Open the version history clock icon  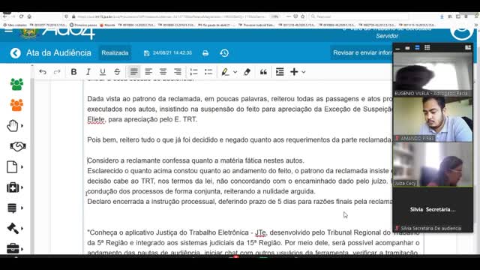224,53
